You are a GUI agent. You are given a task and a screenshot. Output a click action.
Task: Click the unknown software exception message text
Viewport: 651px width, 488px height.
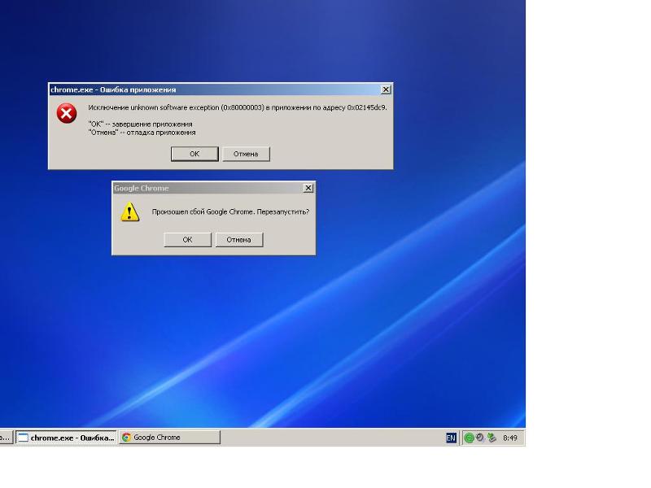(x=237, y=107)
